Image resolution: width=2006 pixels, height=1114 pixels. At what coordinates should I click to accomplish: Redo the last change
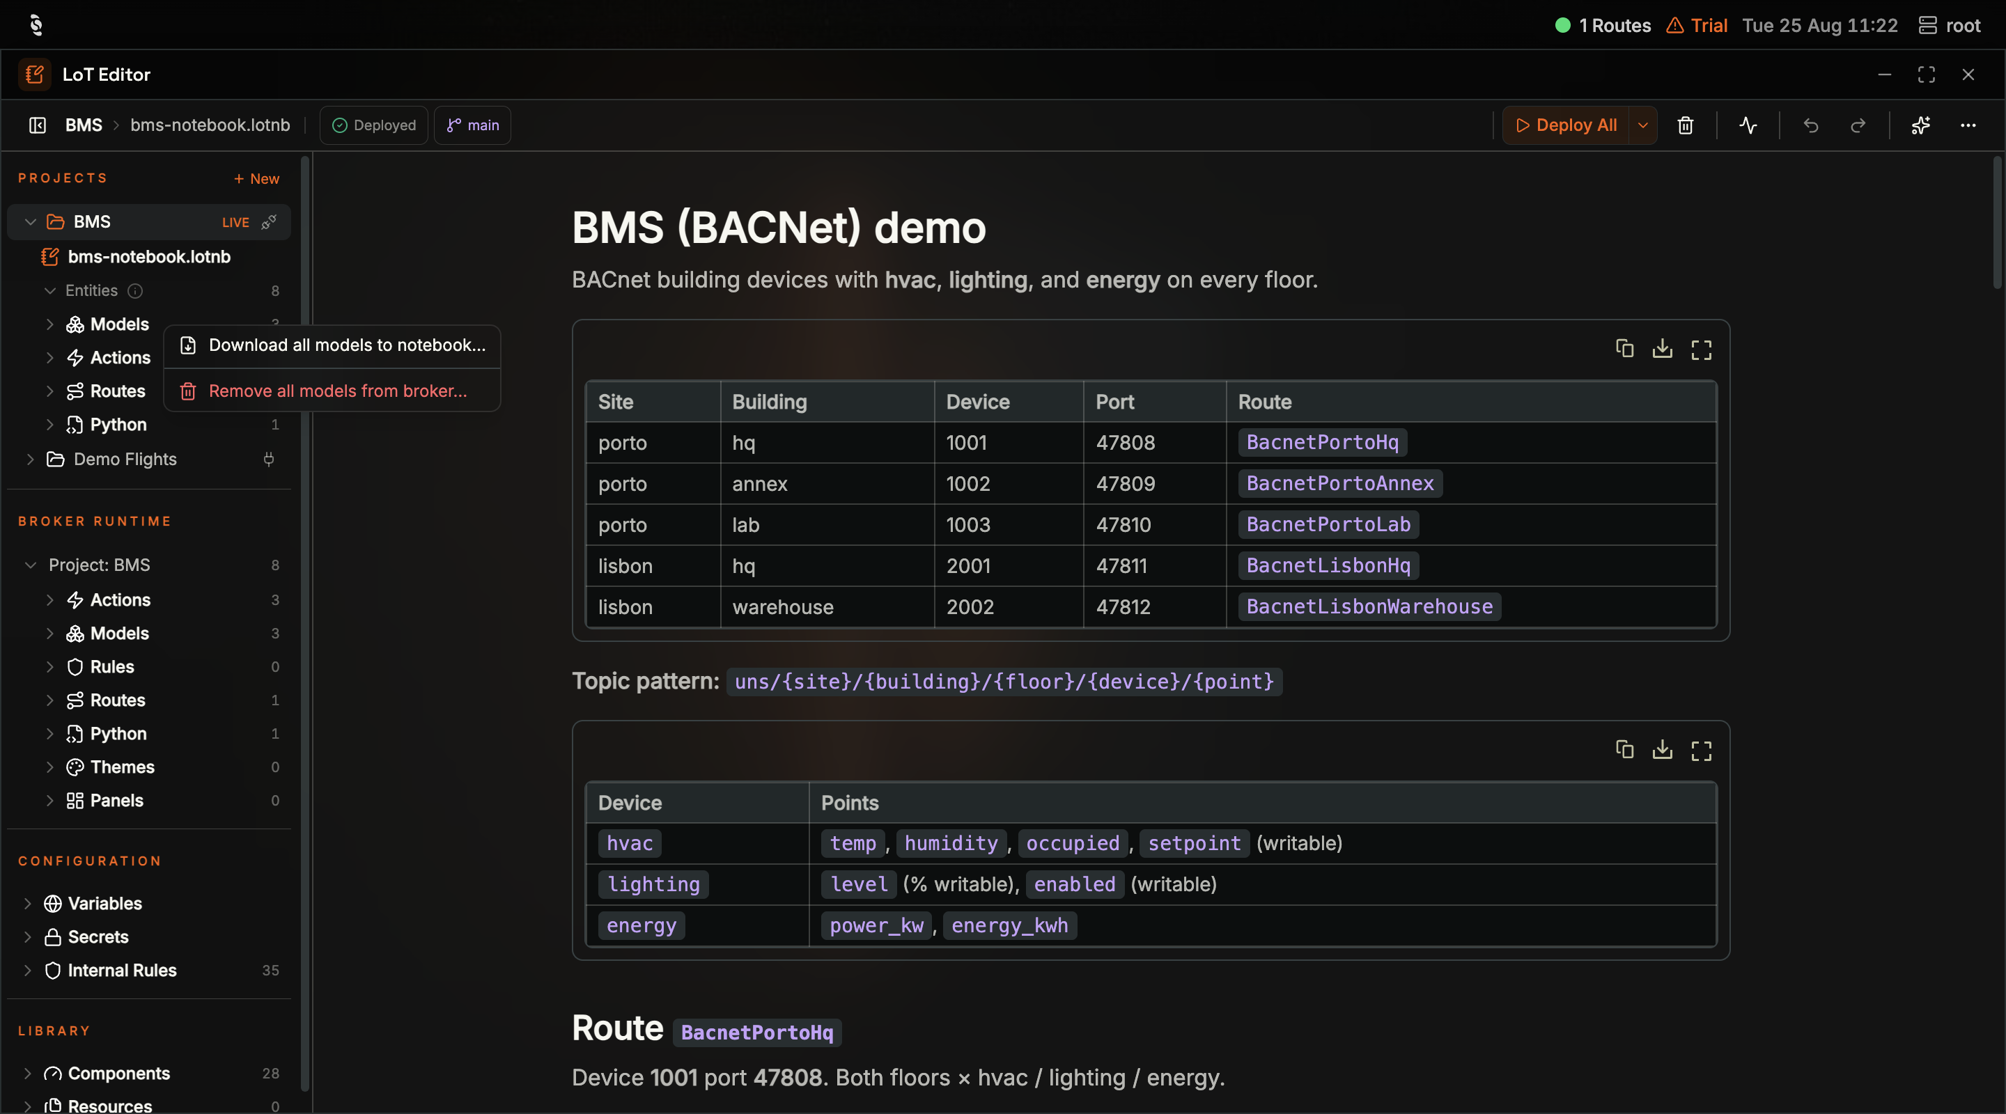1858,125
